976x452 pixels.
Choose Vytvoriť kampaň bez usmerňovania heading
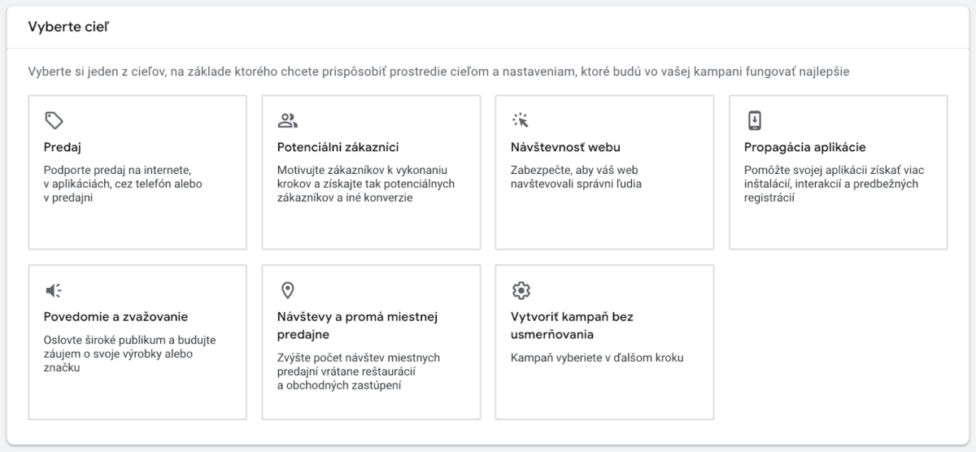pyautogui.click(x=571, y=325)
